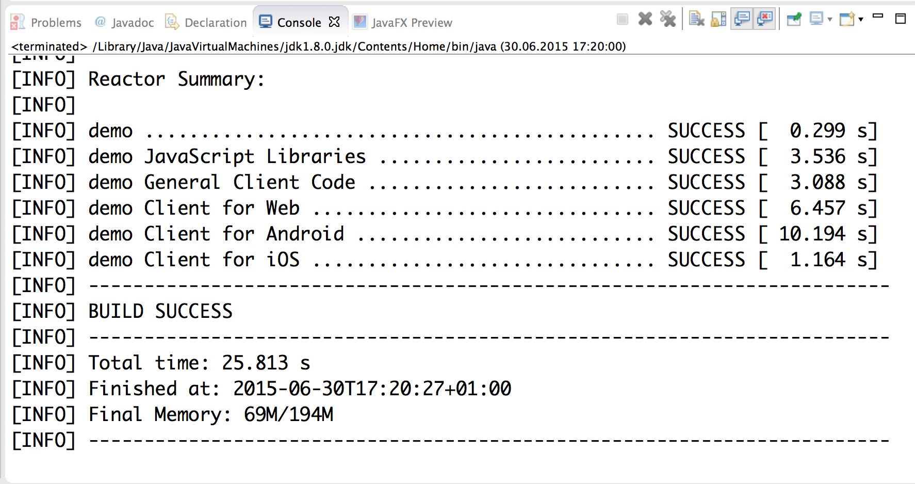Close the Console tab

334,22
